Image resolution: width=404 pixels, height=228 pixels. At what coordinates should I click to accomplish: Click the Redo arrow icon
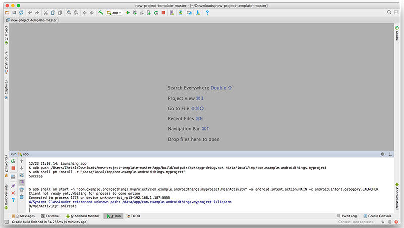coord(37,12)
